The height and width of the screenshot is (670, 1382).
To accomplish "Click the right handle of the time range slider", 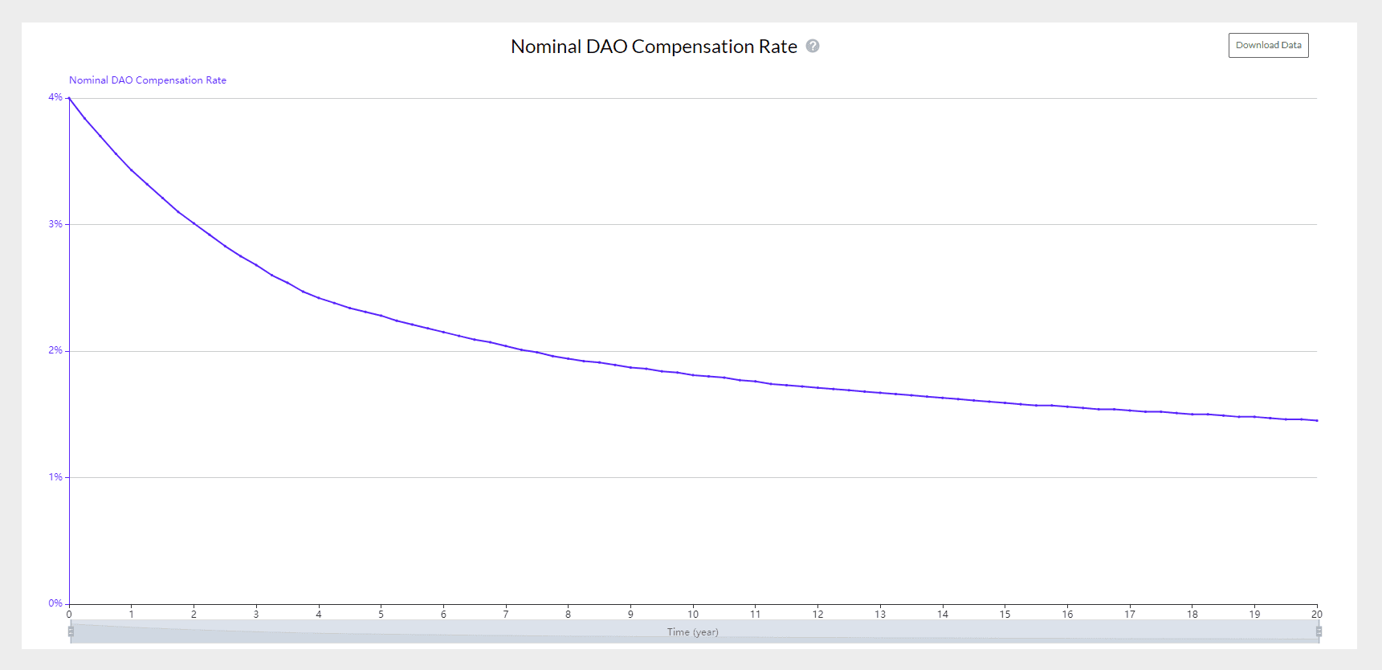I will pyautogui.click(x=1319, y=631).
